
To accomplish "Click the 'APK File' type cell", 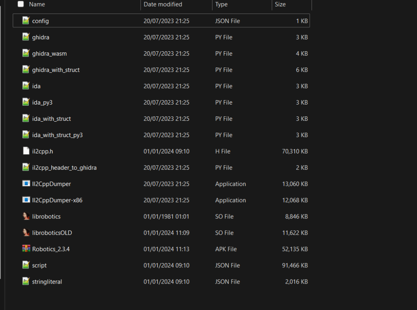I will (226, 249).
